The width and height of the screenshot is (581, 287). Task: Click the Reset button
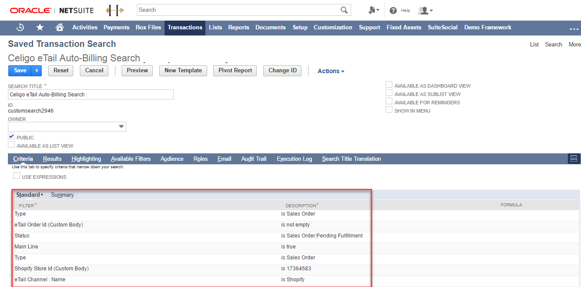coord(61,71)
